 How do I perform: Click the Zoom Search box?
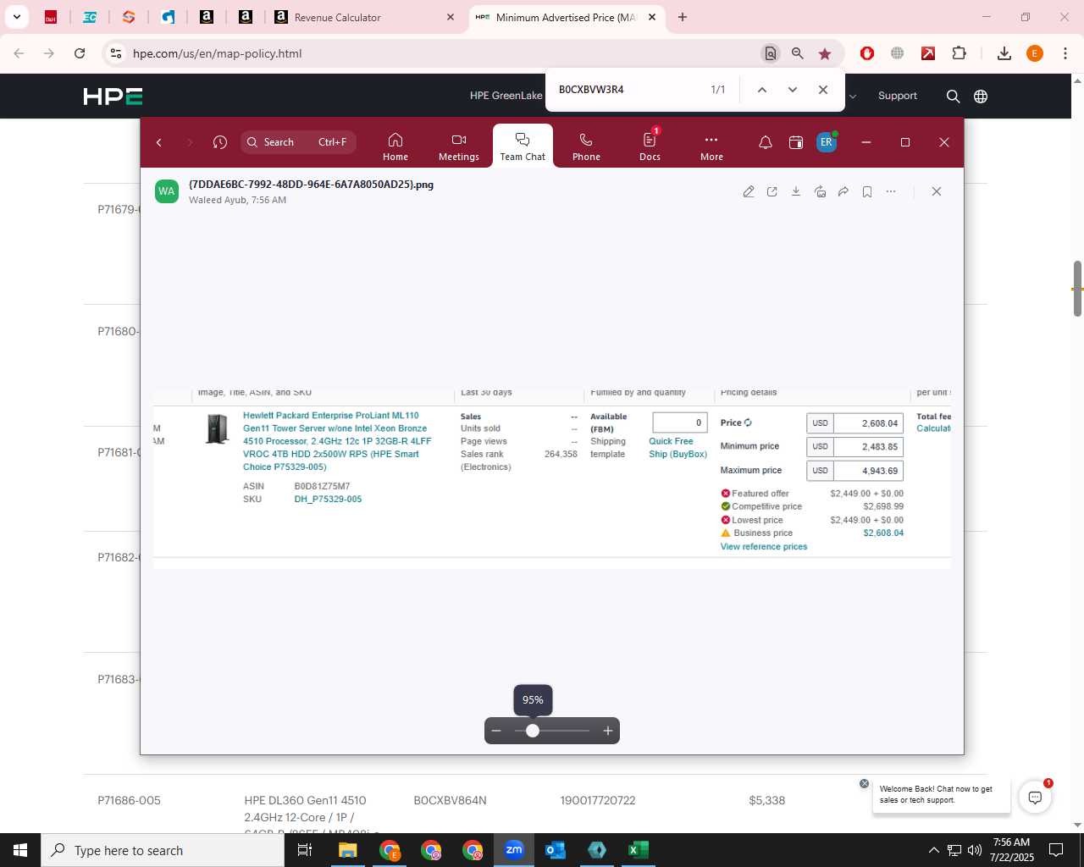298,142
